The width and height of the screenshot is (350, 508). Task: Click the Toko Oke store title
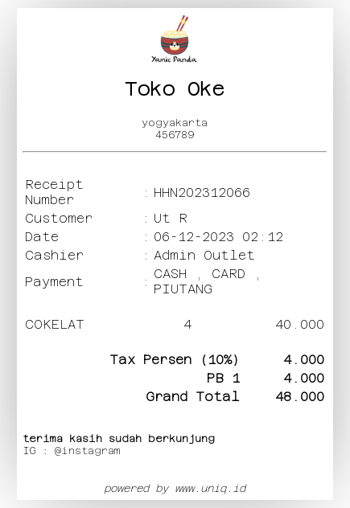pyautogui.click(x=175, y=89)
